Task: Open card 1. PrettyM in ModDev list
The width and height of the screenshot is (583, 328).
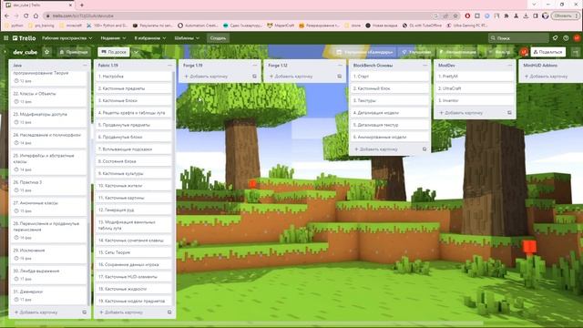Action: tap(475, 77)
